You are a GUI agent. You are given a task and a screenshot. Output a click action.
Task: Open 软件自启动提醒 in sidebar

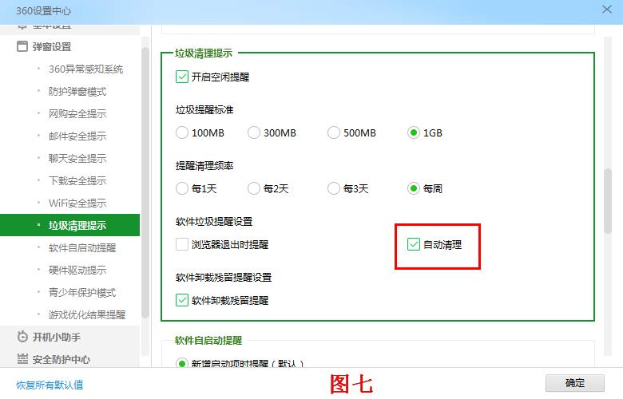(82, 247)
